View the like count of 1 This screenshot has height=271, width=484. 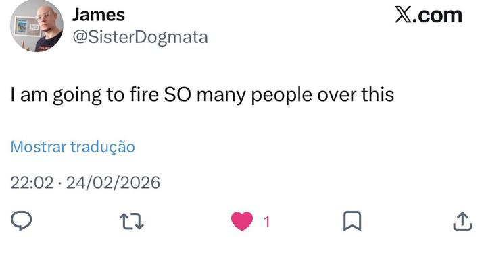pyautogui.click(x=267, y=221)
